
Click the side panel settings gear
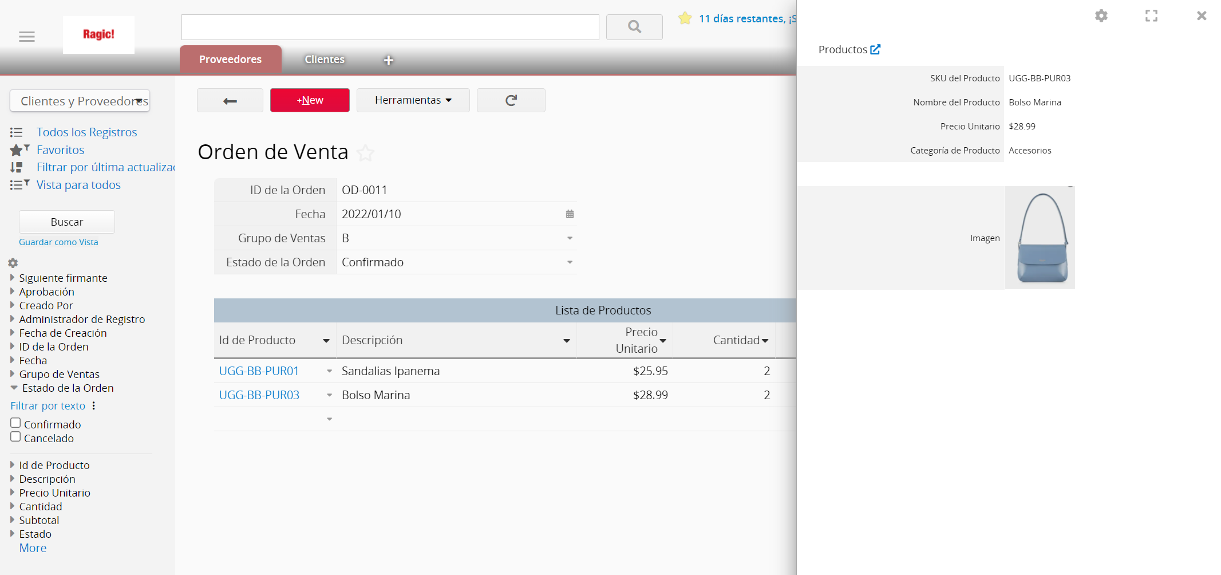pos(1101,16)
